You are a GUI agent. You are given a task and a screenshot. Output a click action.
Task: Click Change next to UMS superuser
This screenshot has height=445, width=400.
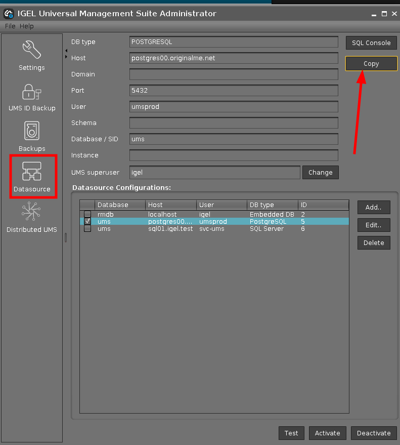(x=320, y=172)
